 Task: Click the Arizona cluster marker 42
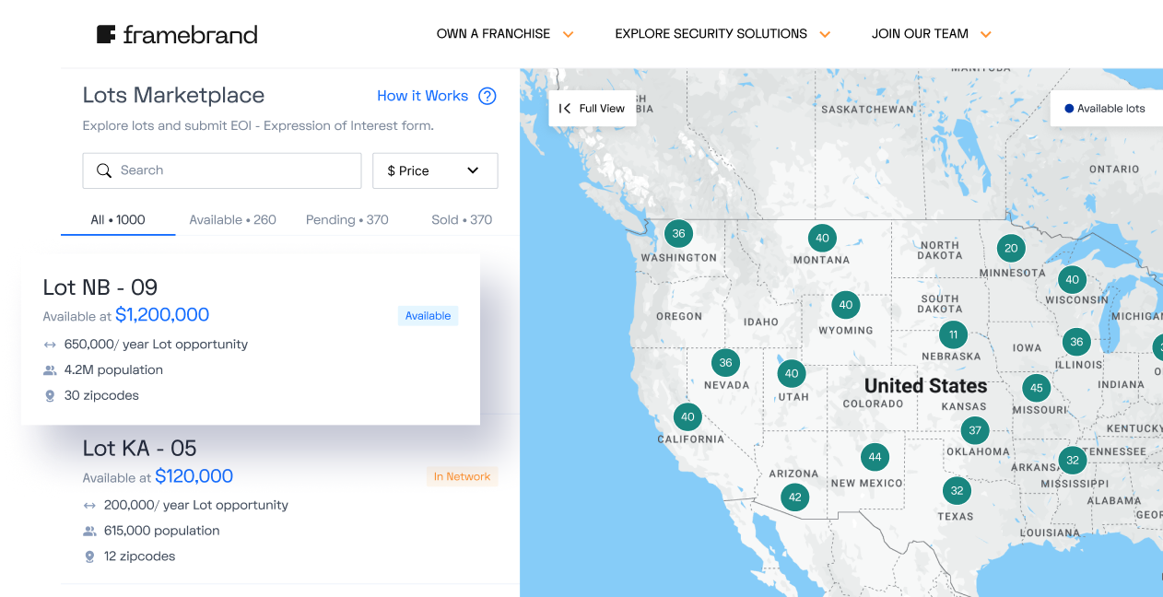794,497
